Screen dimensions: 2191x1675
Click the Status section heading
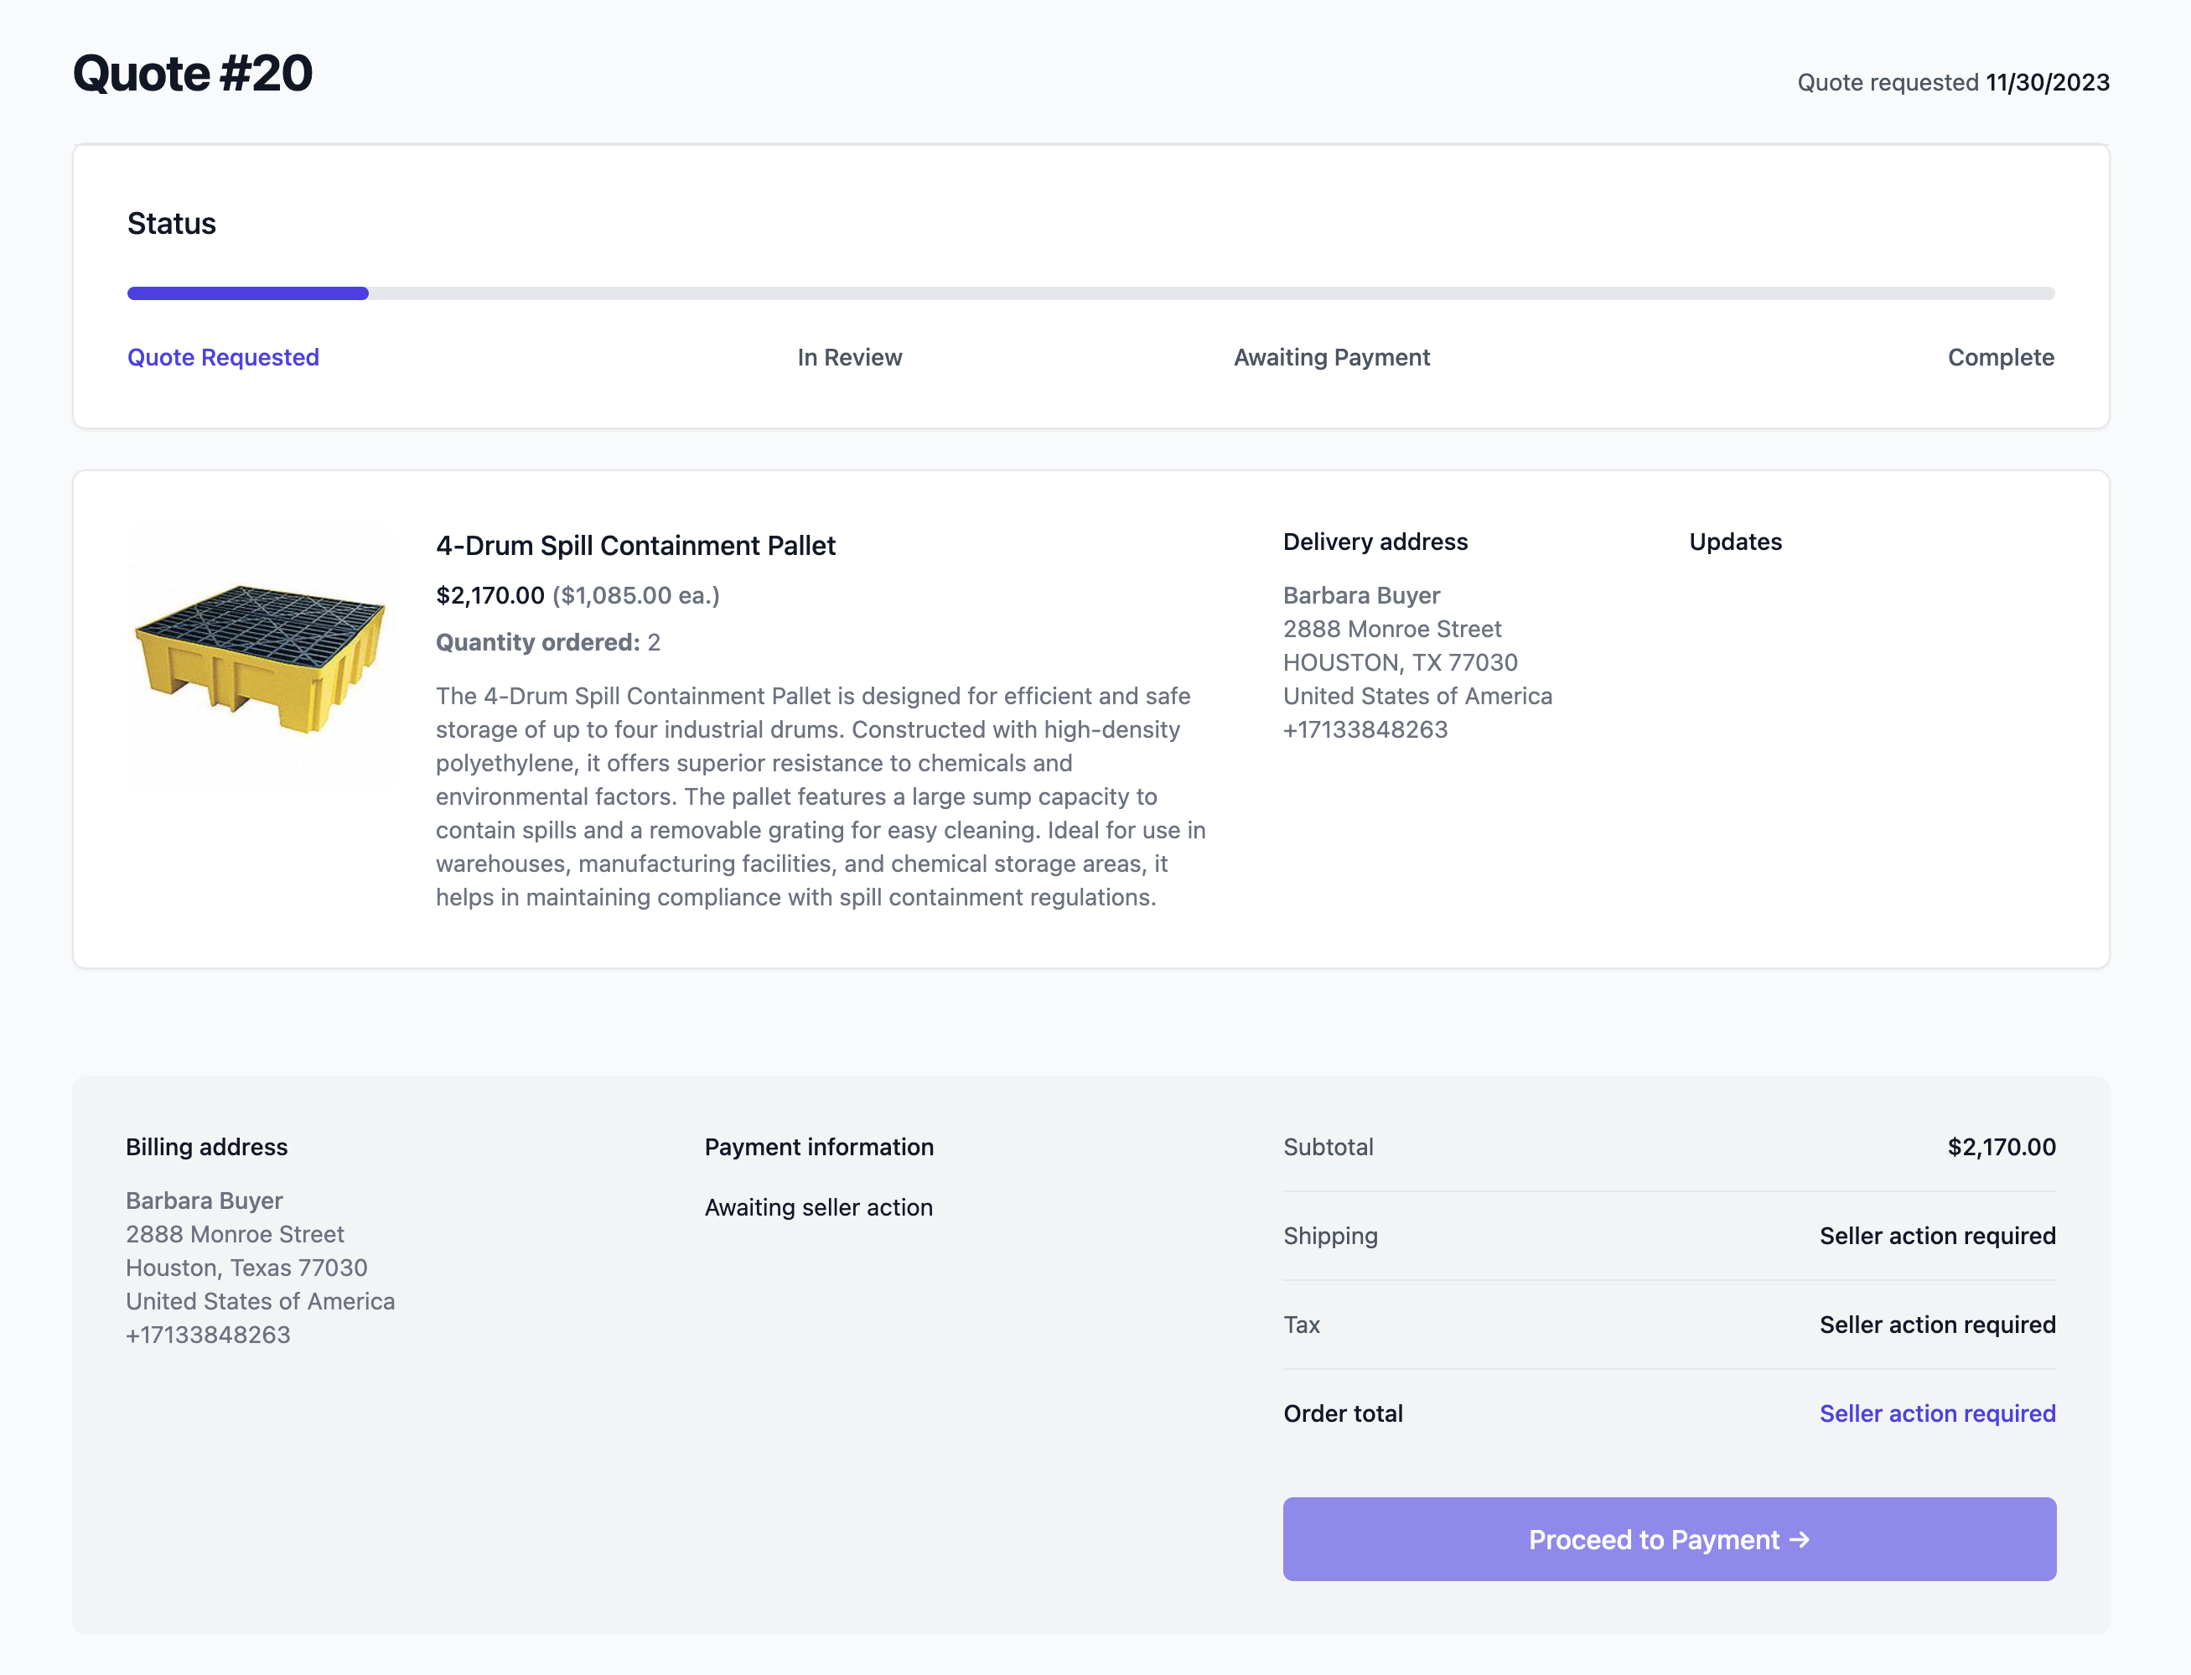point(172,223)
